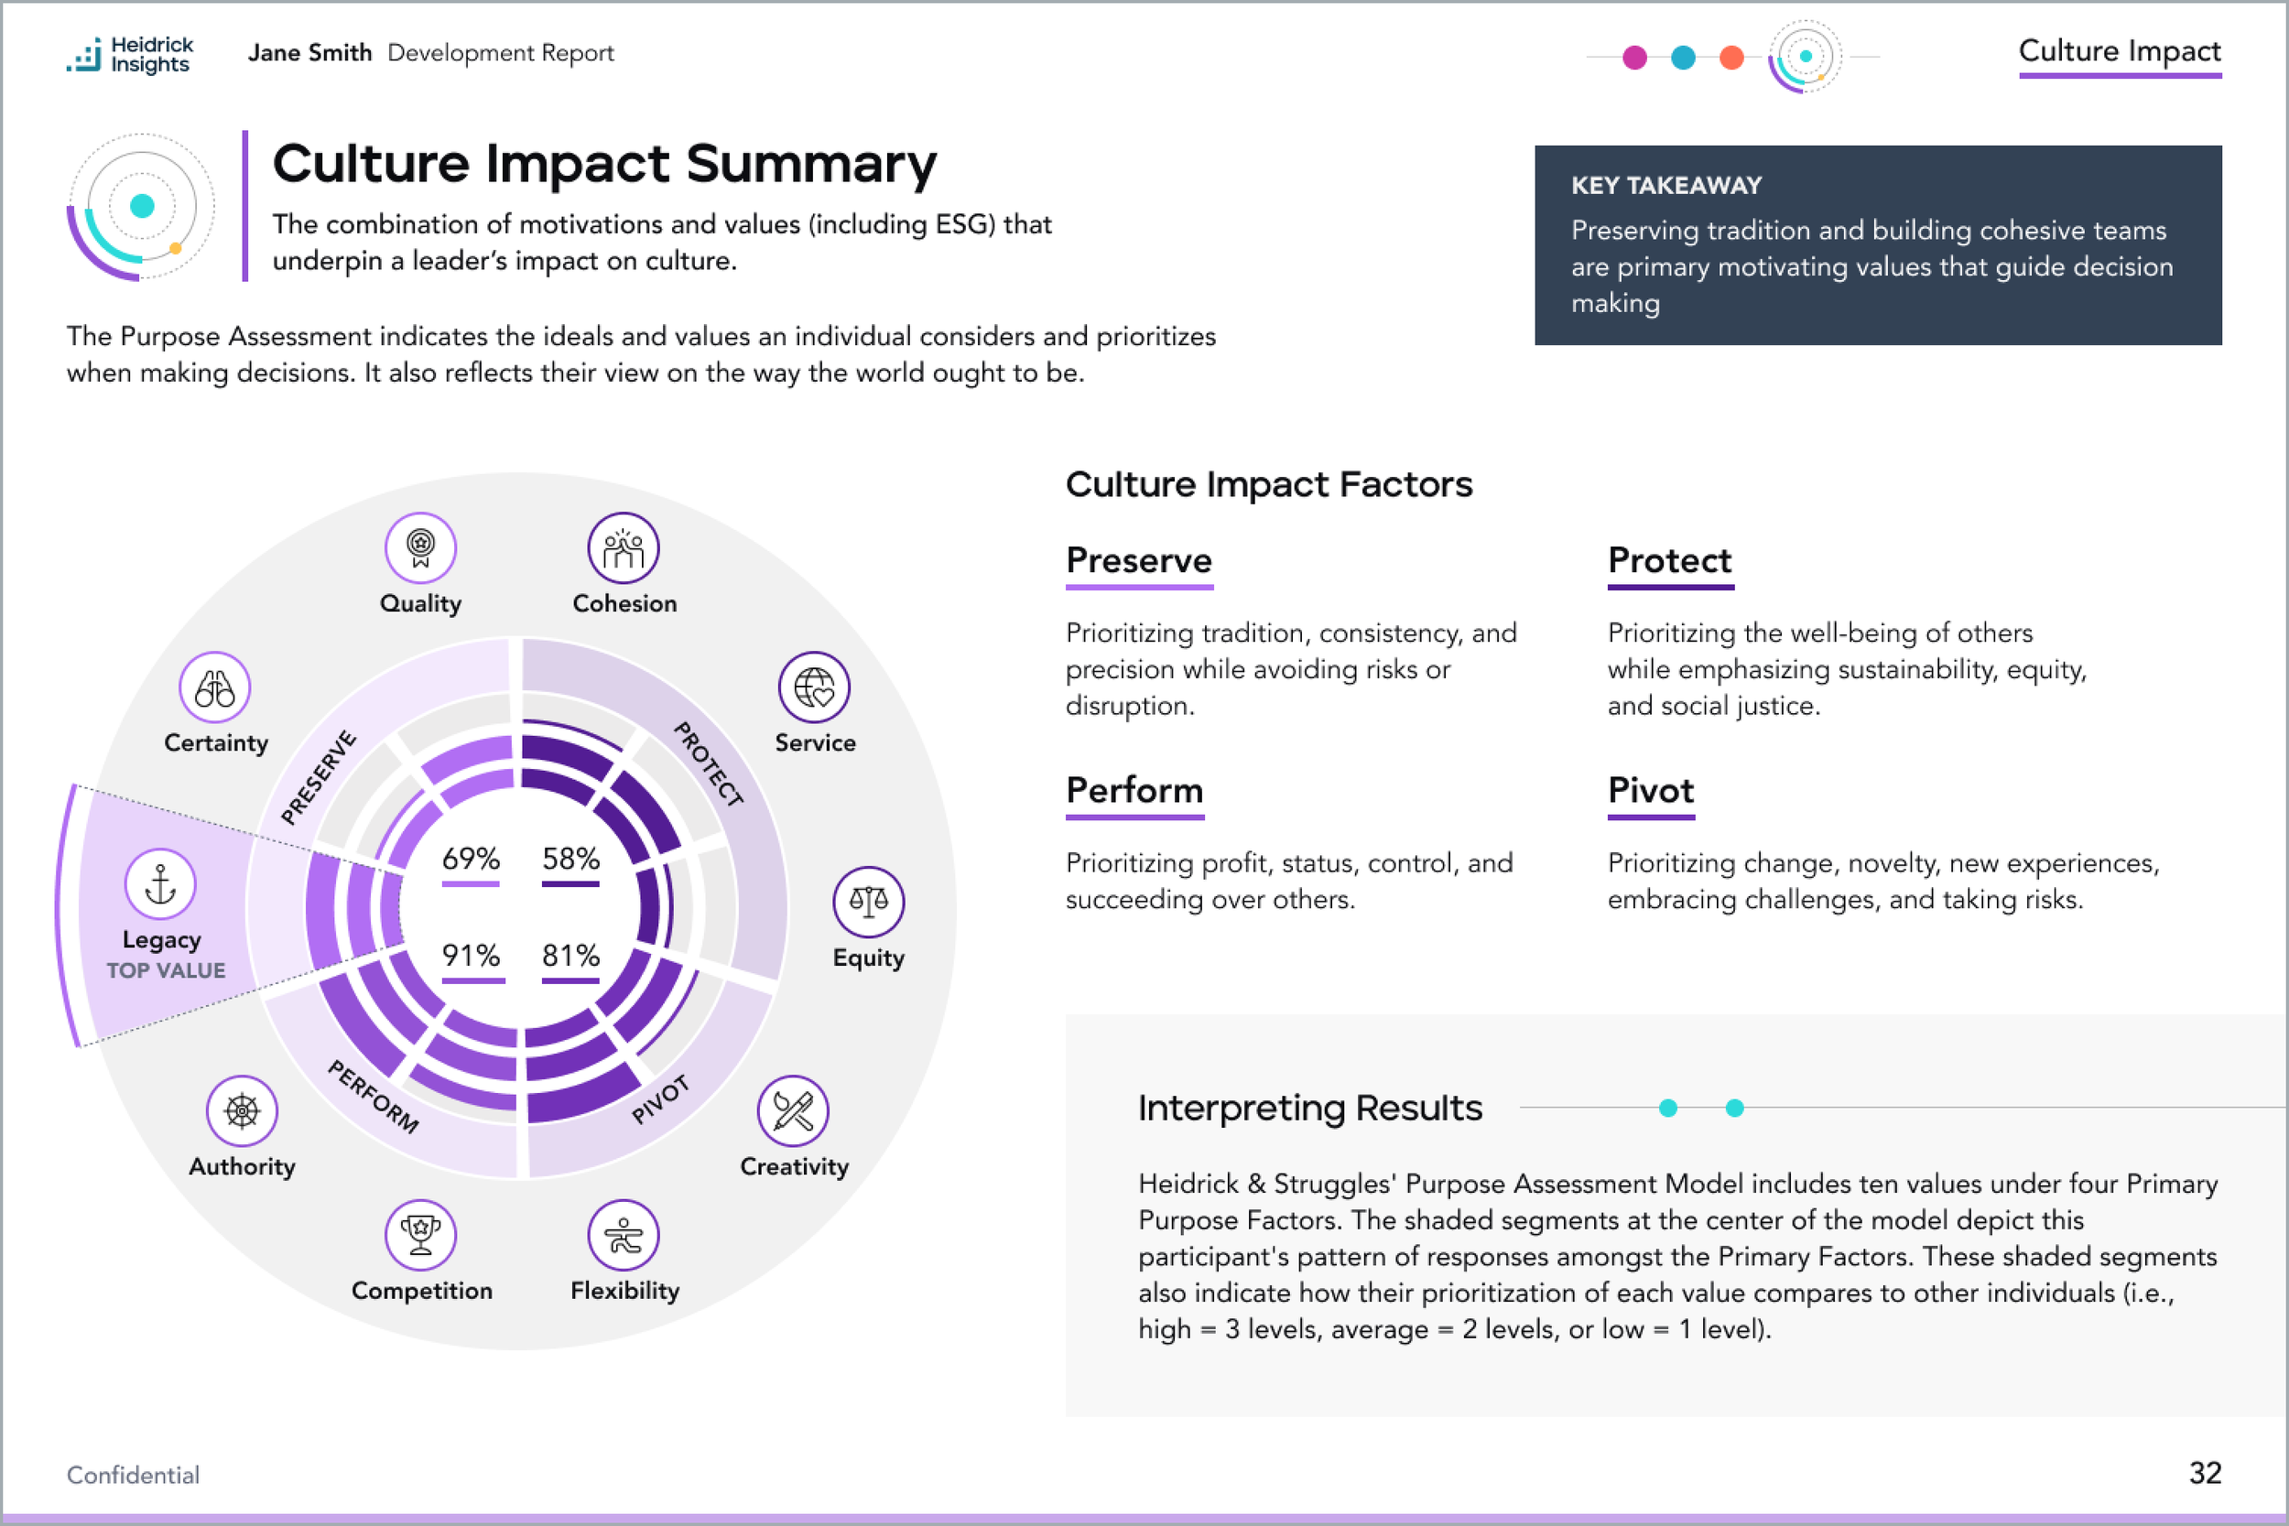Click the Pivot factor heading

point(1651,790)
